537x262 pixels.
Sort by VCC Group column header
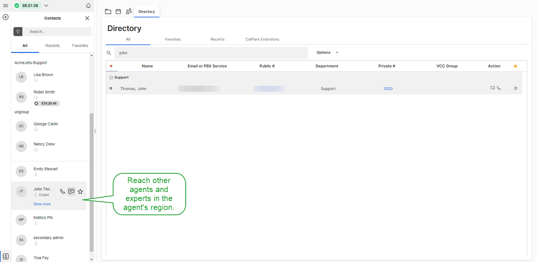(x=447, y=66)
